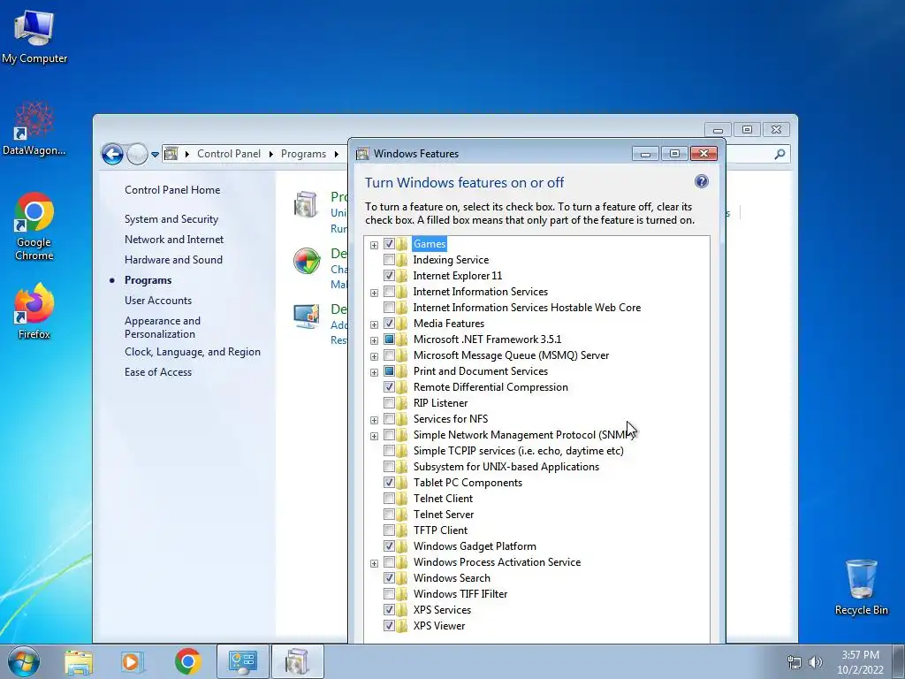Open the Ease of Access category
The width and height of the screenshot is (905, 679).
(158, 372)
